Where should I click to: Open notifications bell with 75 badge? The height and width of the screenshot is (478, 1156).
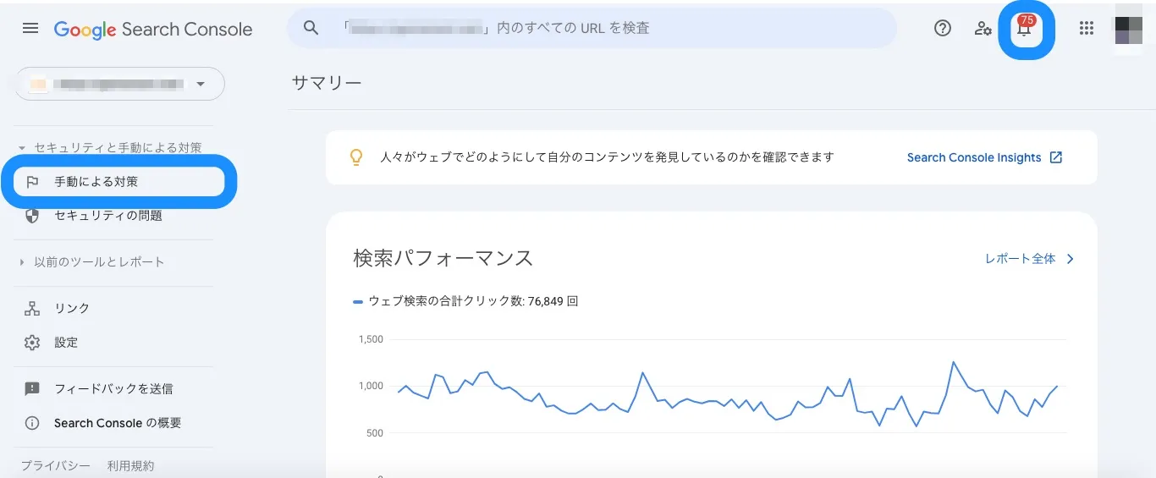pos(1026,28)
